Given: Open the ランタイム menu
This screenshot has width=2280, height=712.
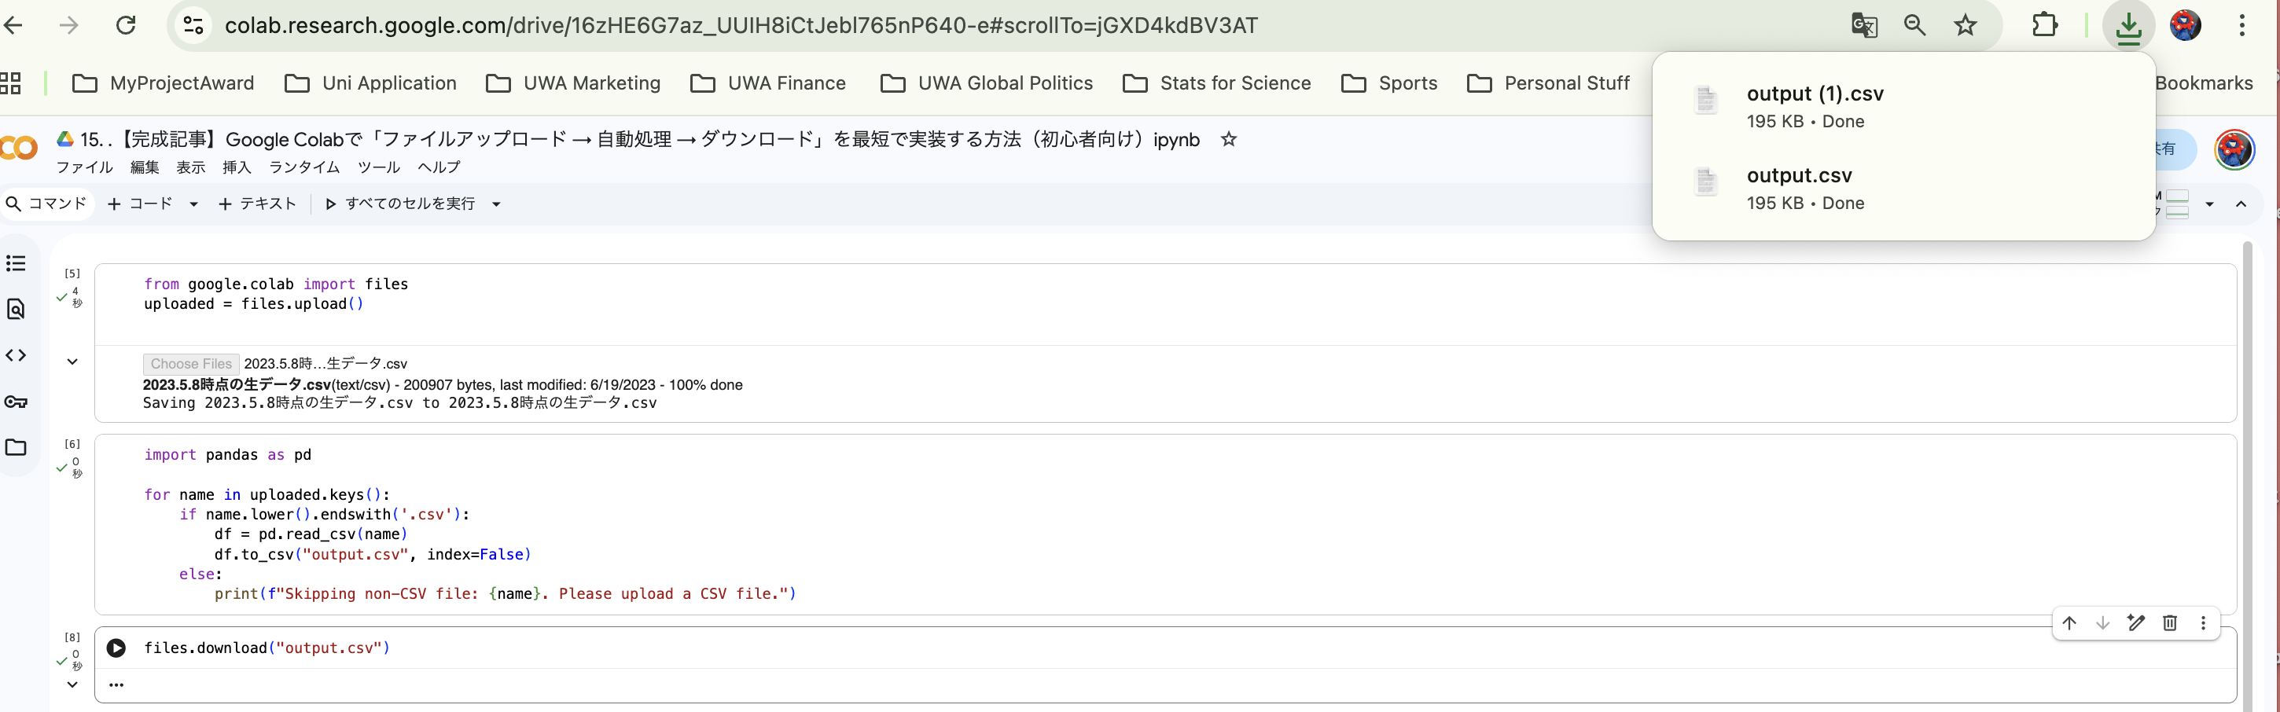Looking at the screenshot, I should (x=303, y=167).
